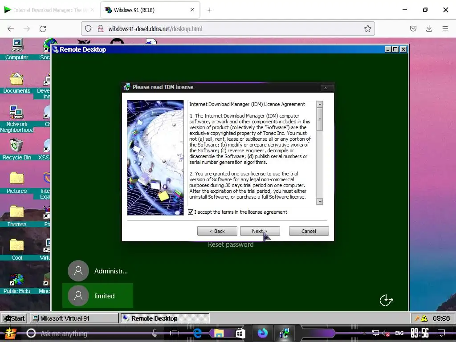Image resolution: width=456 pixels, height=342 pixels.
Task: Show hidden tray icons chevron
Action: coord(364,334)
